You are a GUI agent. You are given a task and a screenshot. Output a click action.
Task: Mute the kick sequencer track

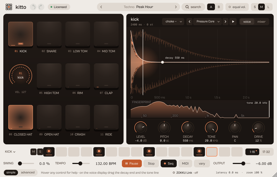click(34, 152)
